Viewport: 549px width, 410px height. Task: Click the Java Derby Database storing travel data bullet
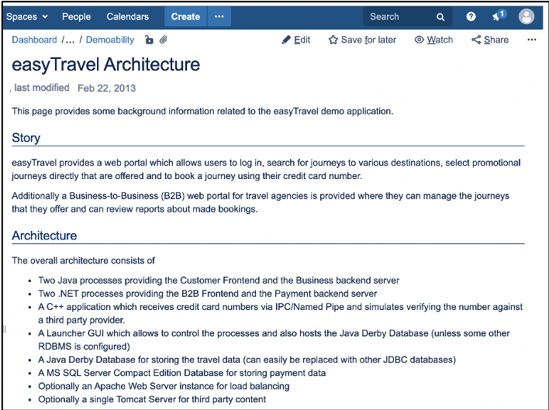[247, 360]
